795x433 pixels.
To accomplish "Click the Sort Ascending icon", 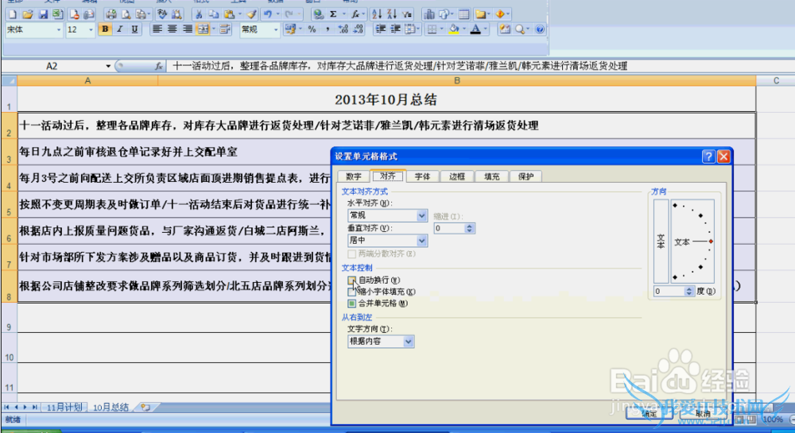I will 376,14.
